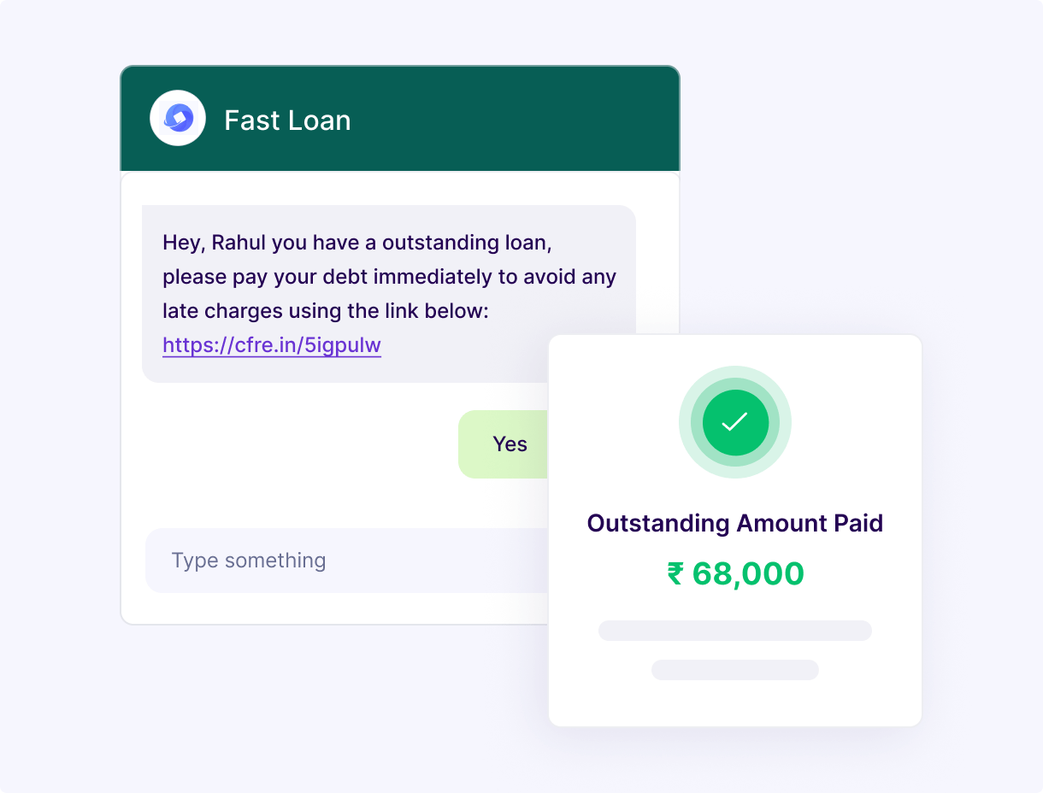Click the dark green chat header bar

[400, 119]
